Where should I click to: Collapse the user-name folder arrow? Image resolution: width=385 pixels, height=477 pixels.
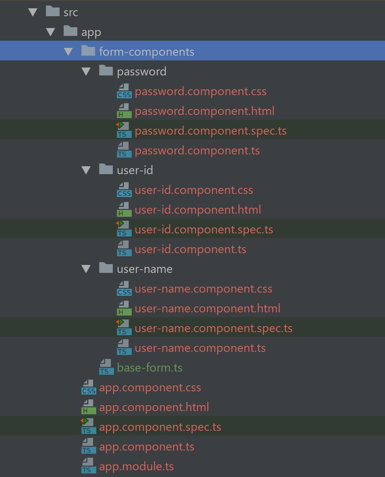(x=86, y=269)
